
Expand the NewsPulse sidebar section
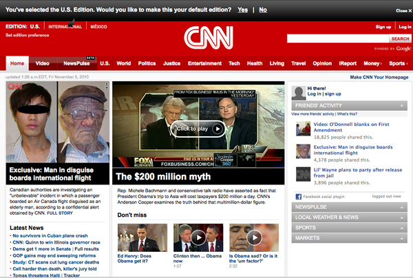click(349, 207)
